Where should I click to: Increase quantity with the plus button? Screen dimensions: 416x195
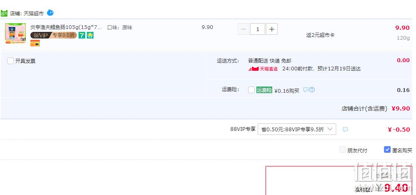coord(272,29)
